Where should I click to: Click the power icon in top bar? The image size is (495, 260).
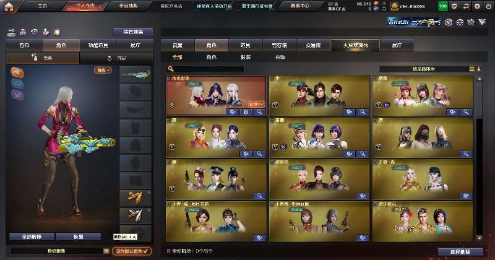(x=489, y=6)
